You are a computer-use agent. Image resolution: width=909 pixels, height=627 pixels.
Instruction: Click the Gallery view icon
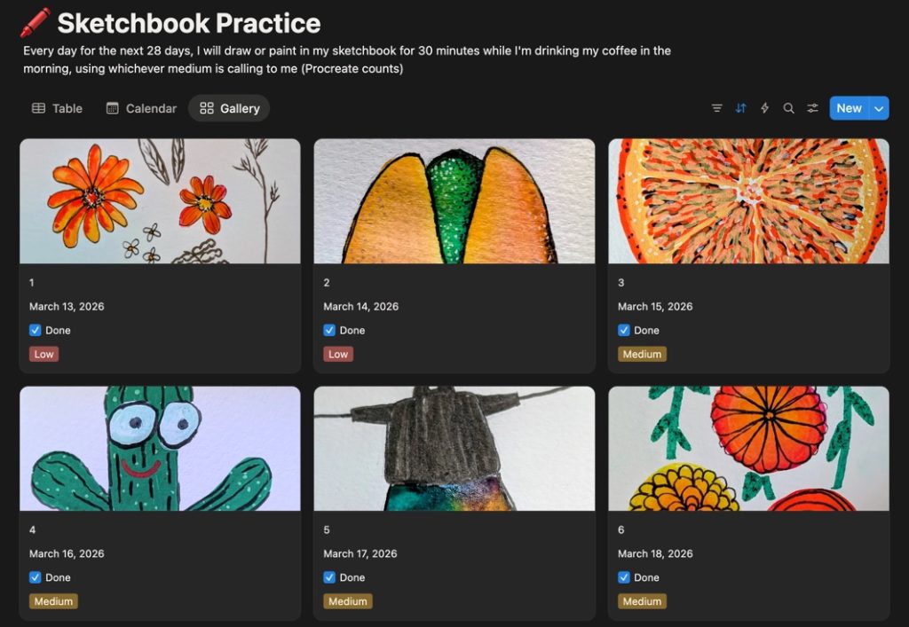click(x=205, y=107)
